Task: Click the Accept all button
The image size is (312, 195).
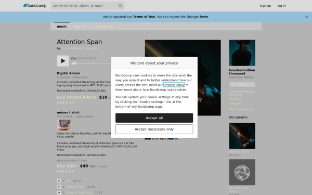Action: [x=154, y=118]
